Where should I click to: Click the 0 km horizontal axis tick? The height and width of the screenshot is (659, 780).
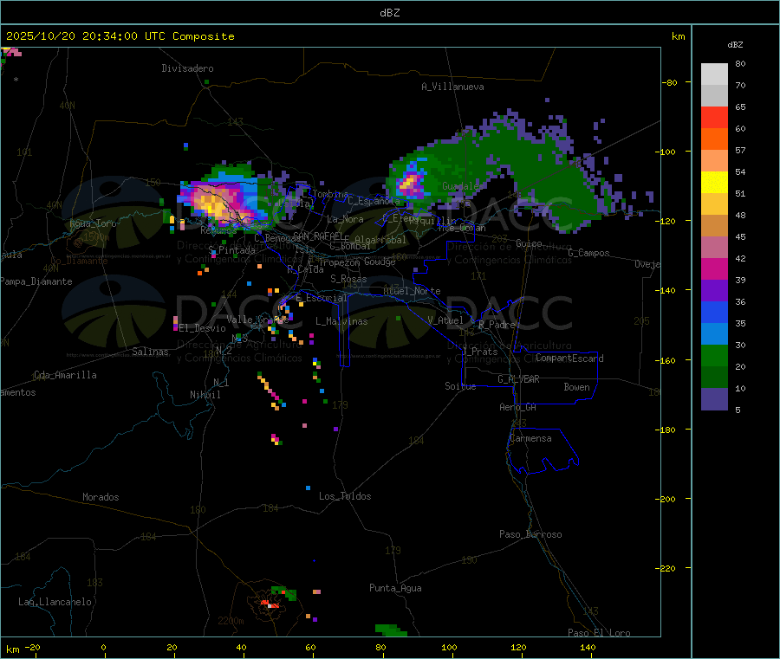103,648
